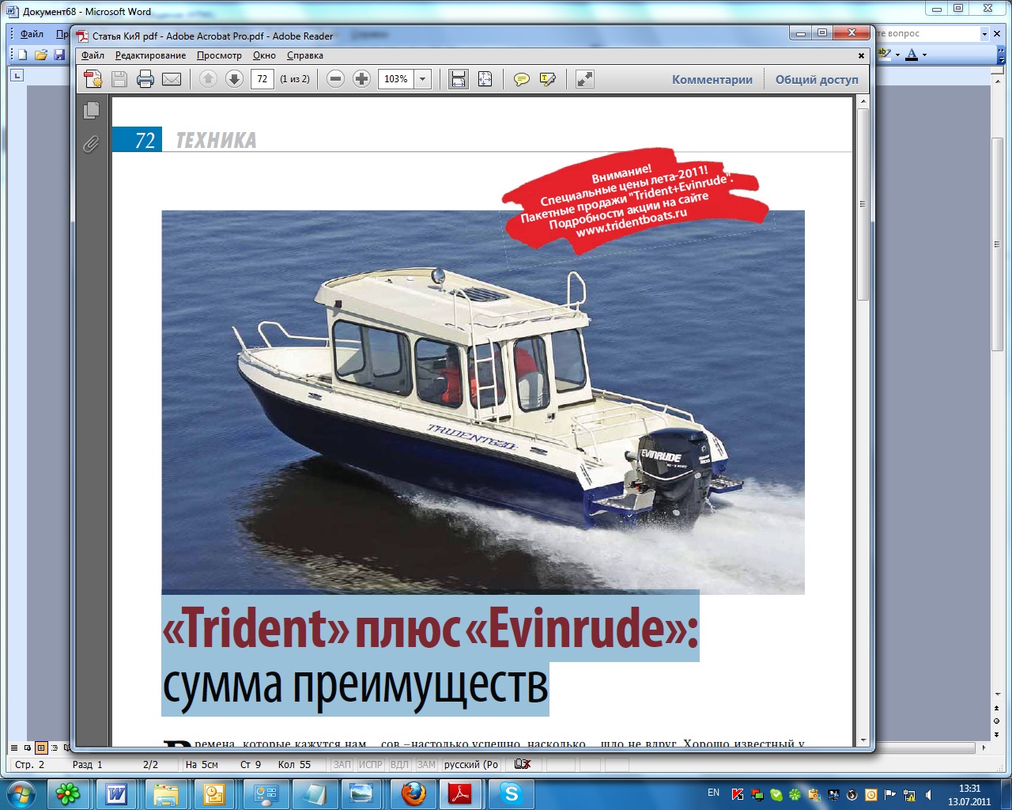
Task: Open the Комментарии pane
Action: [x=712, y=79]
